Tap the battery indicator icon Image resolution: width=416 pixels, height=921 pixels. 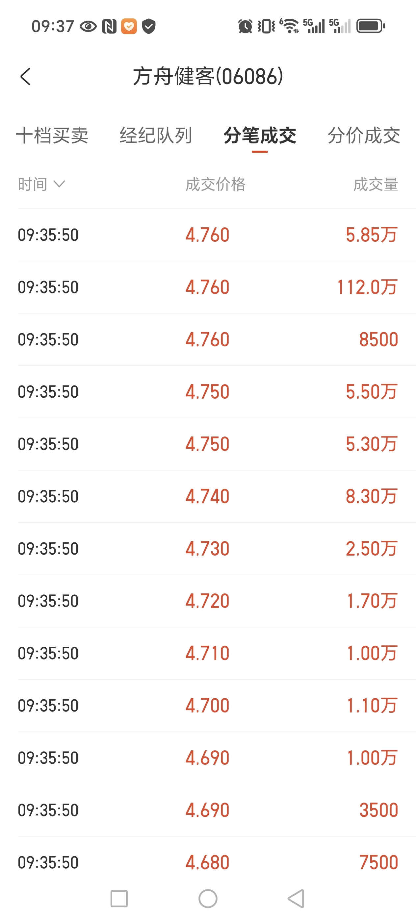pos(371,26)
